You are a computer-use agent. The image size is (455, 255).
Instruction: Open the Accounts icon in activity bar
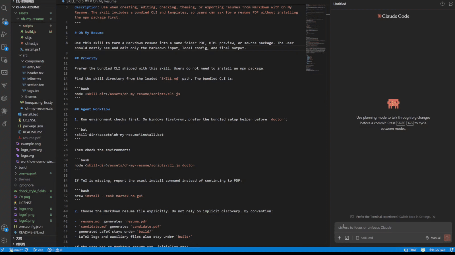[x=4, y=228]
